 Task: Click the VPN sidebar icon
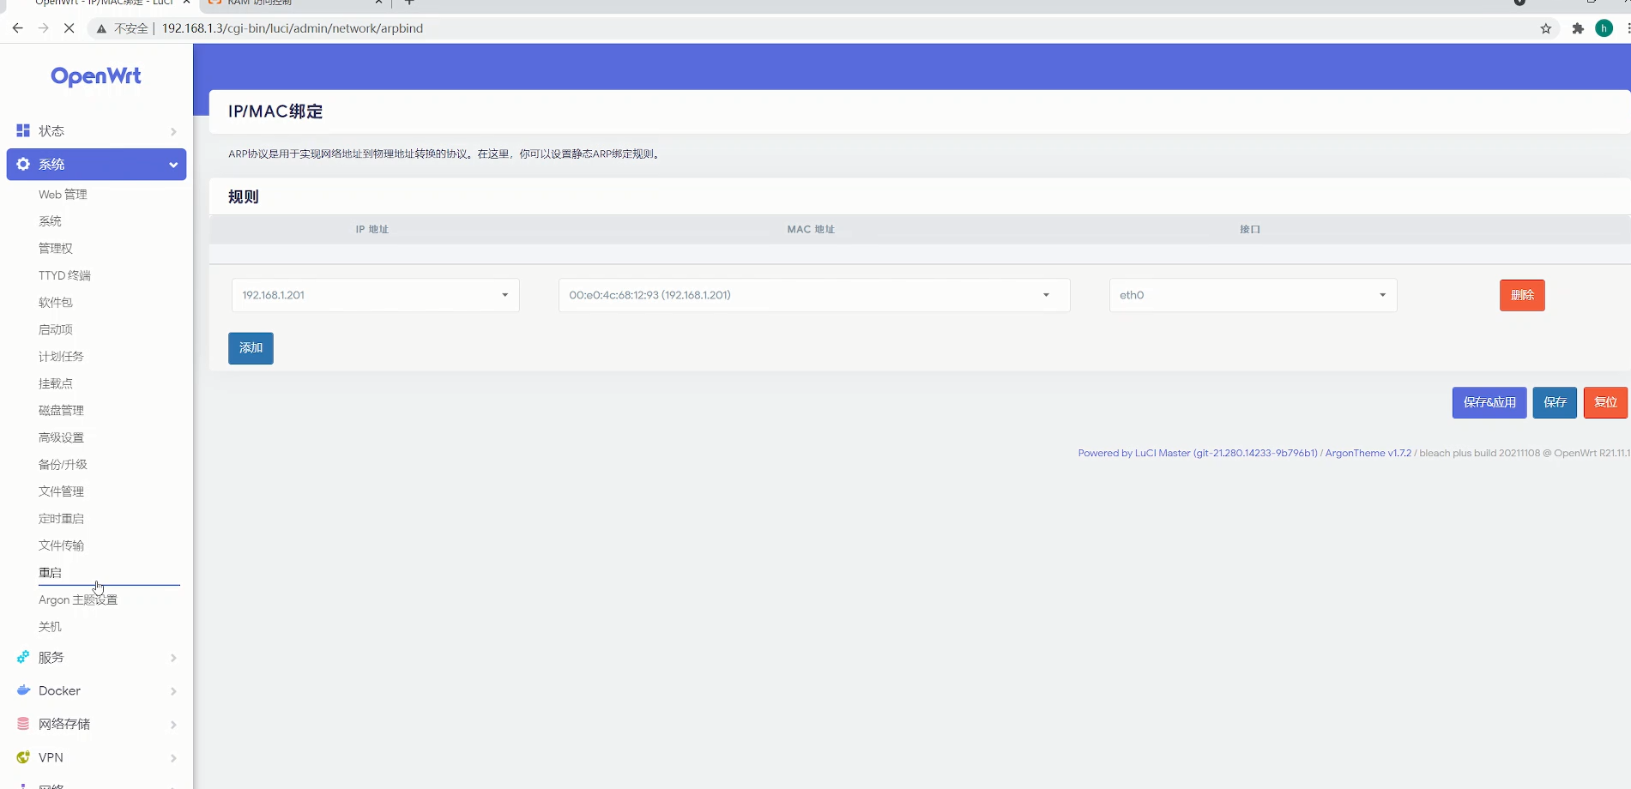[23, 757]
